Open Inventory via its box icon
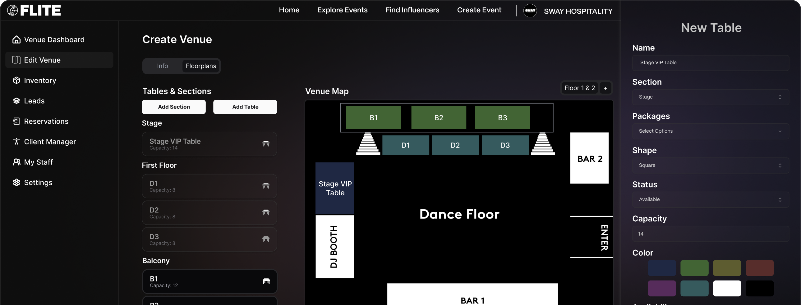The width and height of the screenshot is (801, 305). pyautogui.click(x=16, y=81)
